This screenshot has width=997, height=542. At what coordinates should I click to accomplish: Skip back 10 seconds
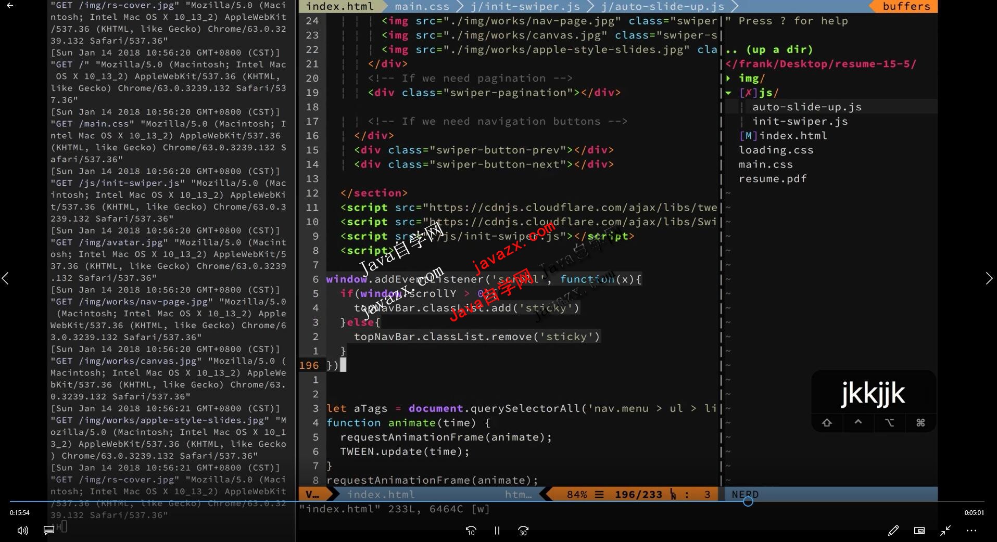[x=471, y=531]
